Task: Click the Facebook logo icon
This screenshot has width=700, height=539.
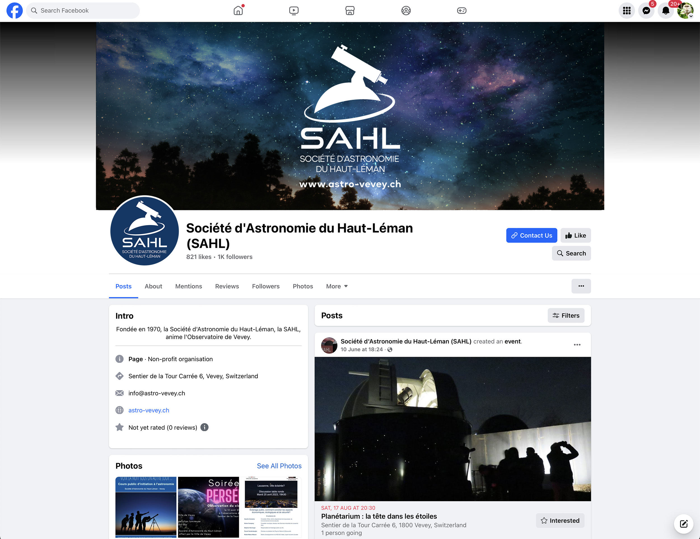Action: point(15,11)
